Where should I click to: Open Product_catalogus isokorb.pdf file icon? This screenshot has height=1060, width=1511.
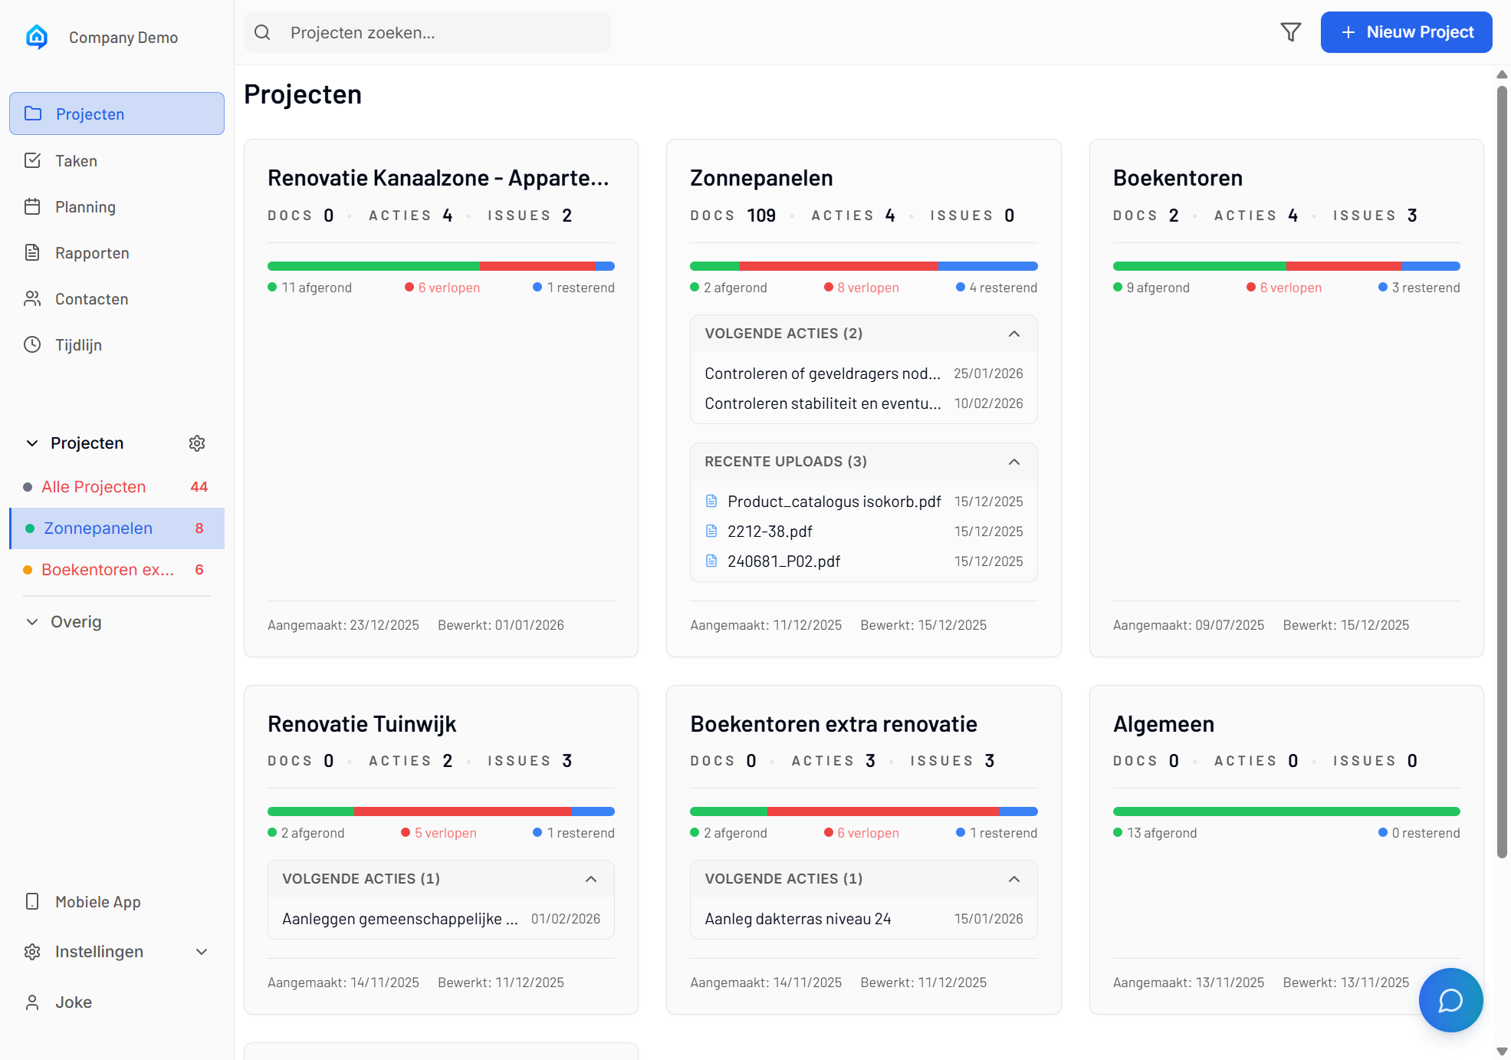[x=711, y=502]
